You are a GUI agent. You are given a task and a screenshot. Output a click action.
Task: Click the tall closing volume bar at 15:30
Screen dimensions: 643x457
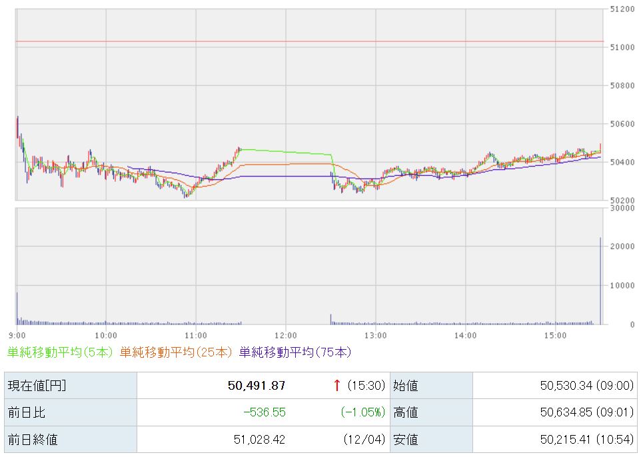click(x=600, y=280)
